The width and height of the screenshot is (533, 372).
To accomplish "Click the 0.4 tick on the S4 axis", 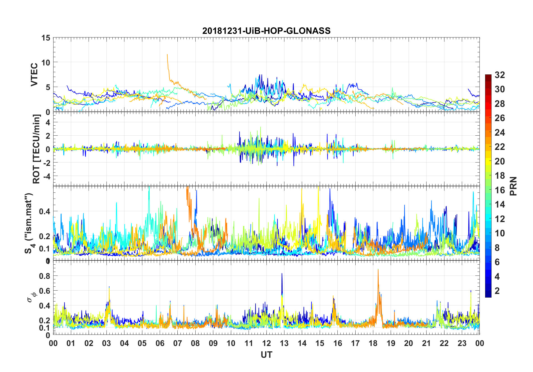I will point(45,211).
